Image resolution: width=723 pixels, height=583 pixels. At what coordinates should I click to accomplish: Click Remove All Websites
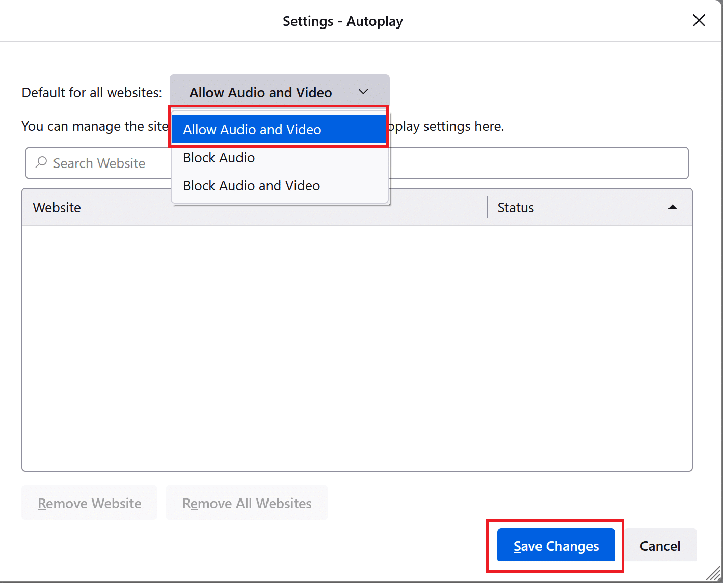[x=247, y=503]
